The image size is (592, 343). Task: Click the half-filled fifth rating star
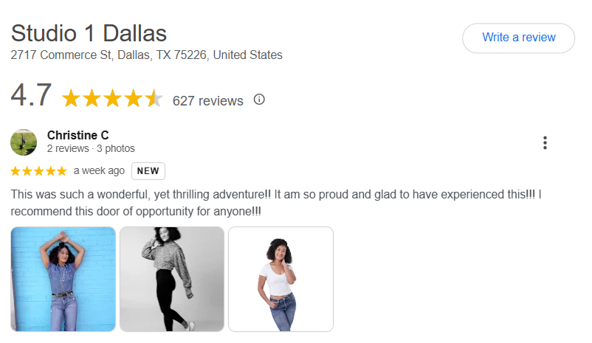coord(154,99)
